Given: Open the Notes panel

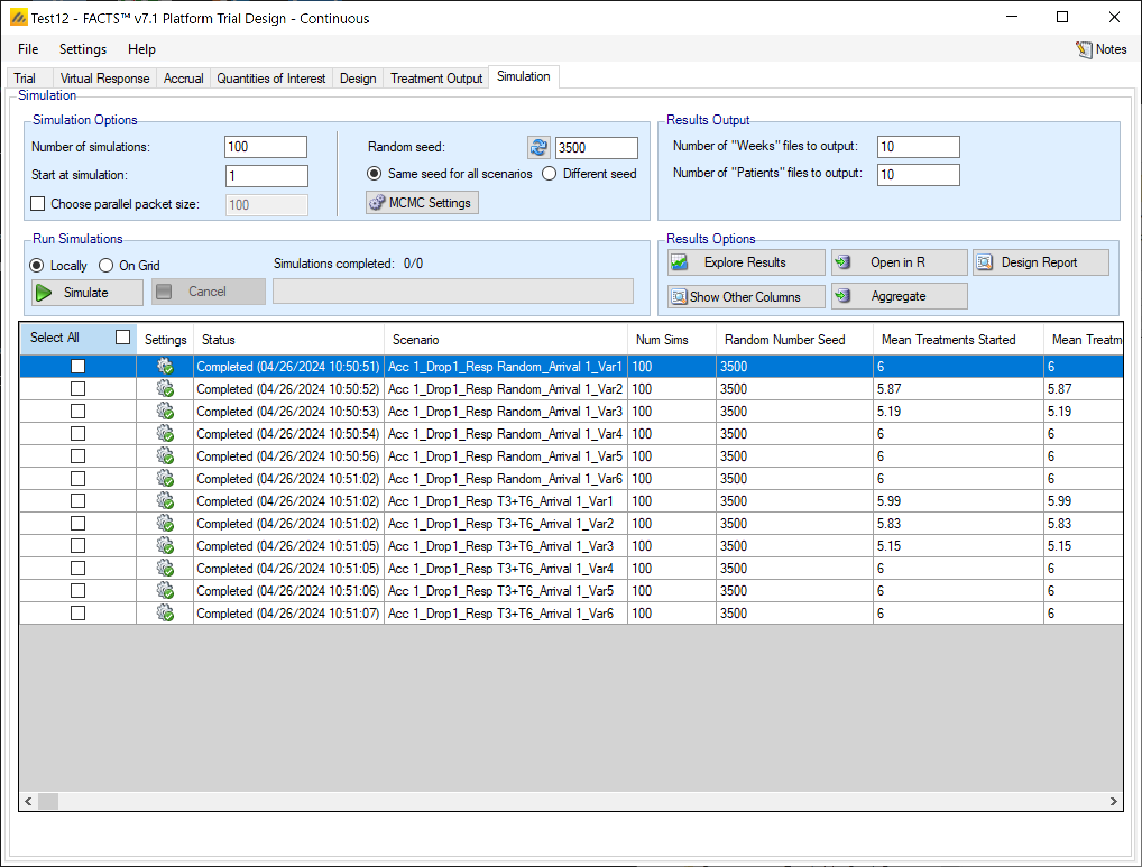Looking at the screenshot, I should [x=1101, y=49].
